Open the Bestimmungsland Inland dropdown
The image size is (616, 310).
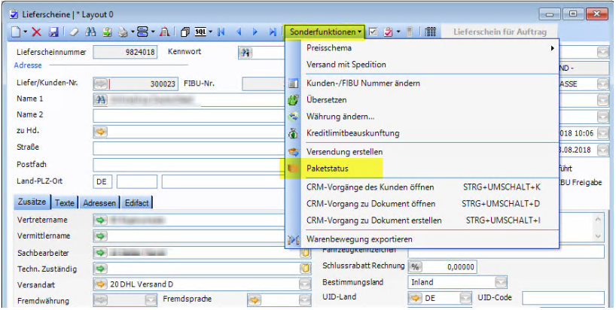pyautogui.click(x=501, y=282)
